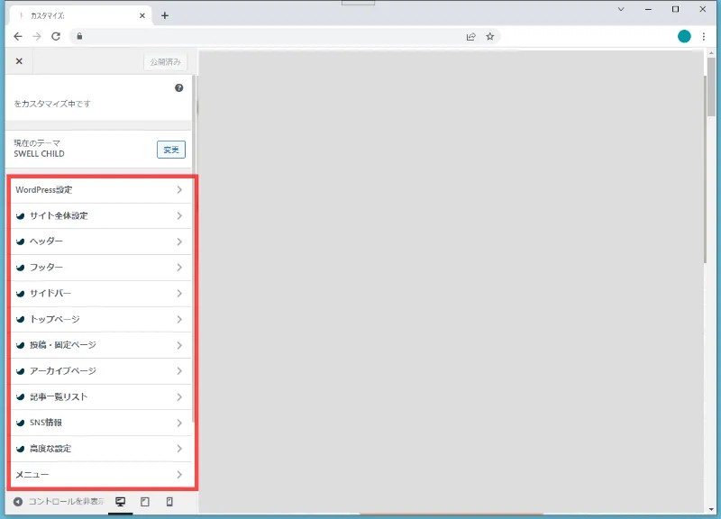Click the share page icon
721x519 pixels.
(x=470, y=37)
